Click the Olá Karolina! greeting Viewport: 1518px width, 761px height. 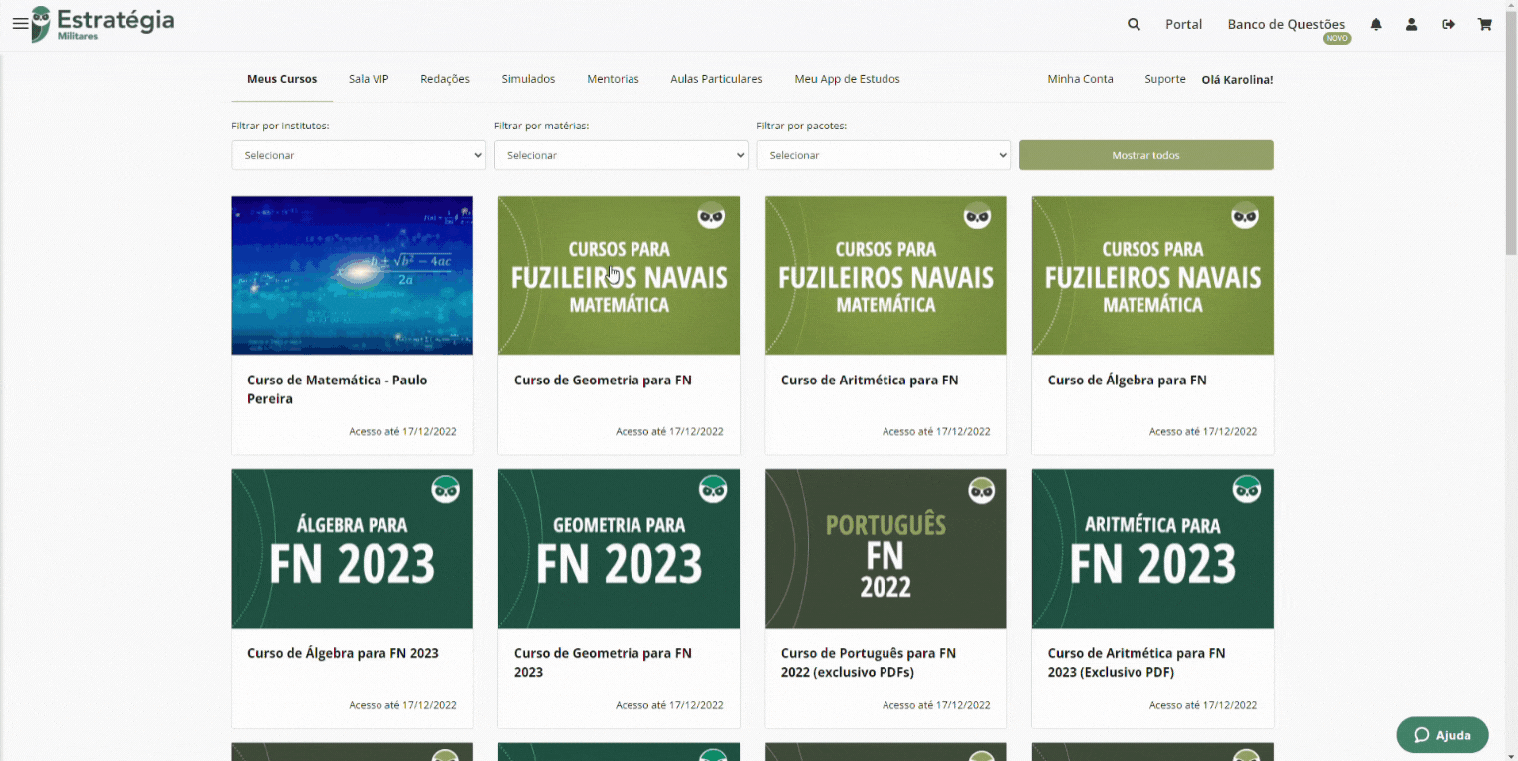coord(1237,80)
